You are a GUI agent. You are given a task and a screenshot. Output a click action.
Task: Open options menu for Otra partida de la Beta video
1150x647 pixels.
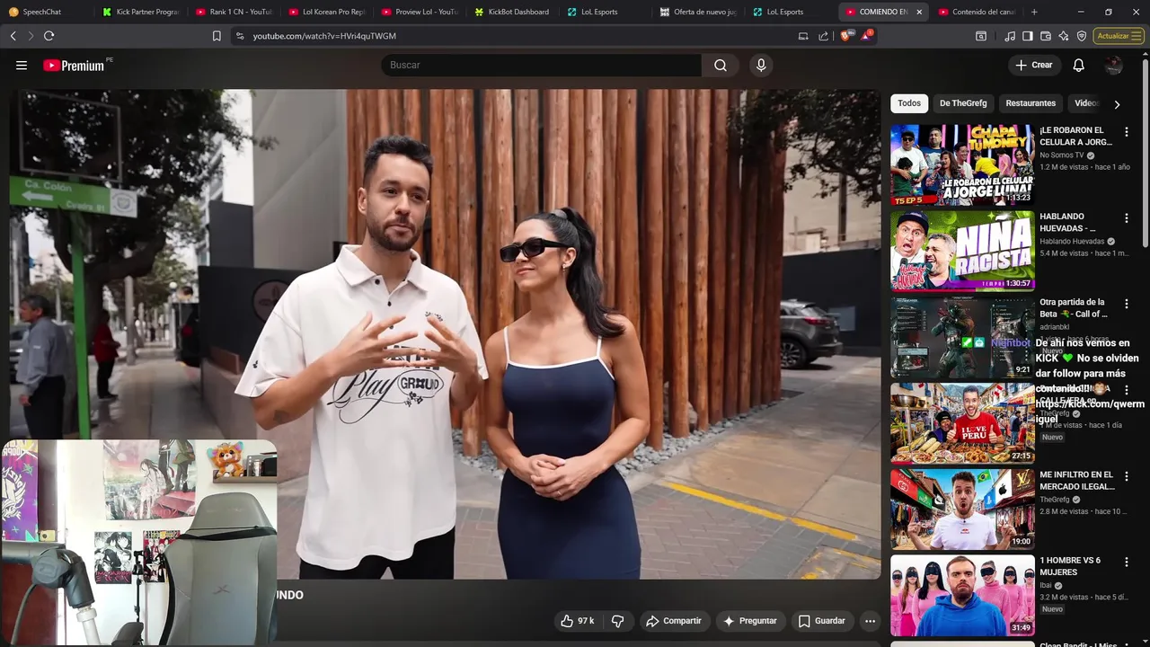click(x=1126, y=304)
